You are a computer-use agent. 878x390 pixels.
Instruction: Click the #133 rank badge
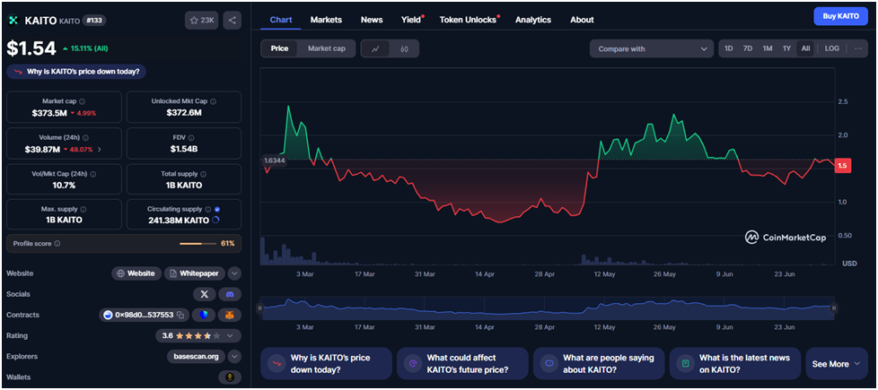pyautogui.click(x=94, y=20)
